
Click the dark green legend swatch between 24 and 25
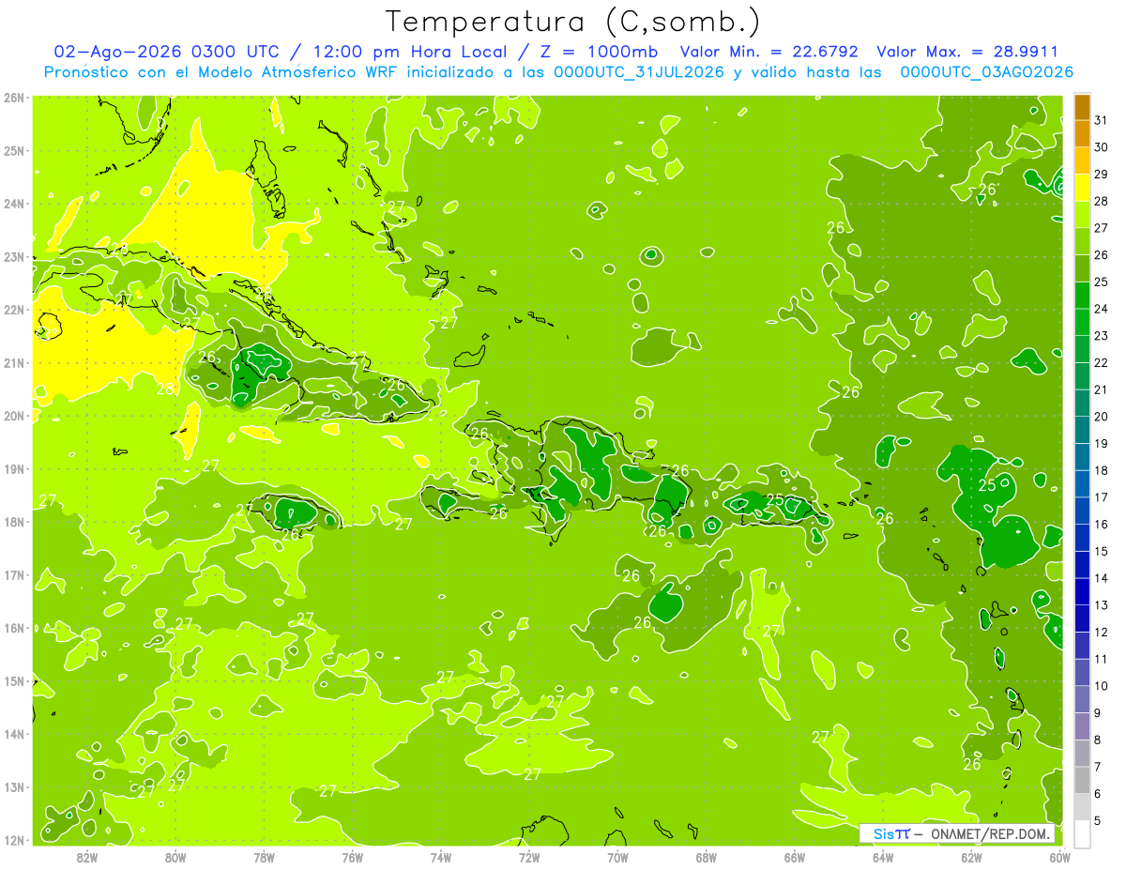coord(1082,295)
